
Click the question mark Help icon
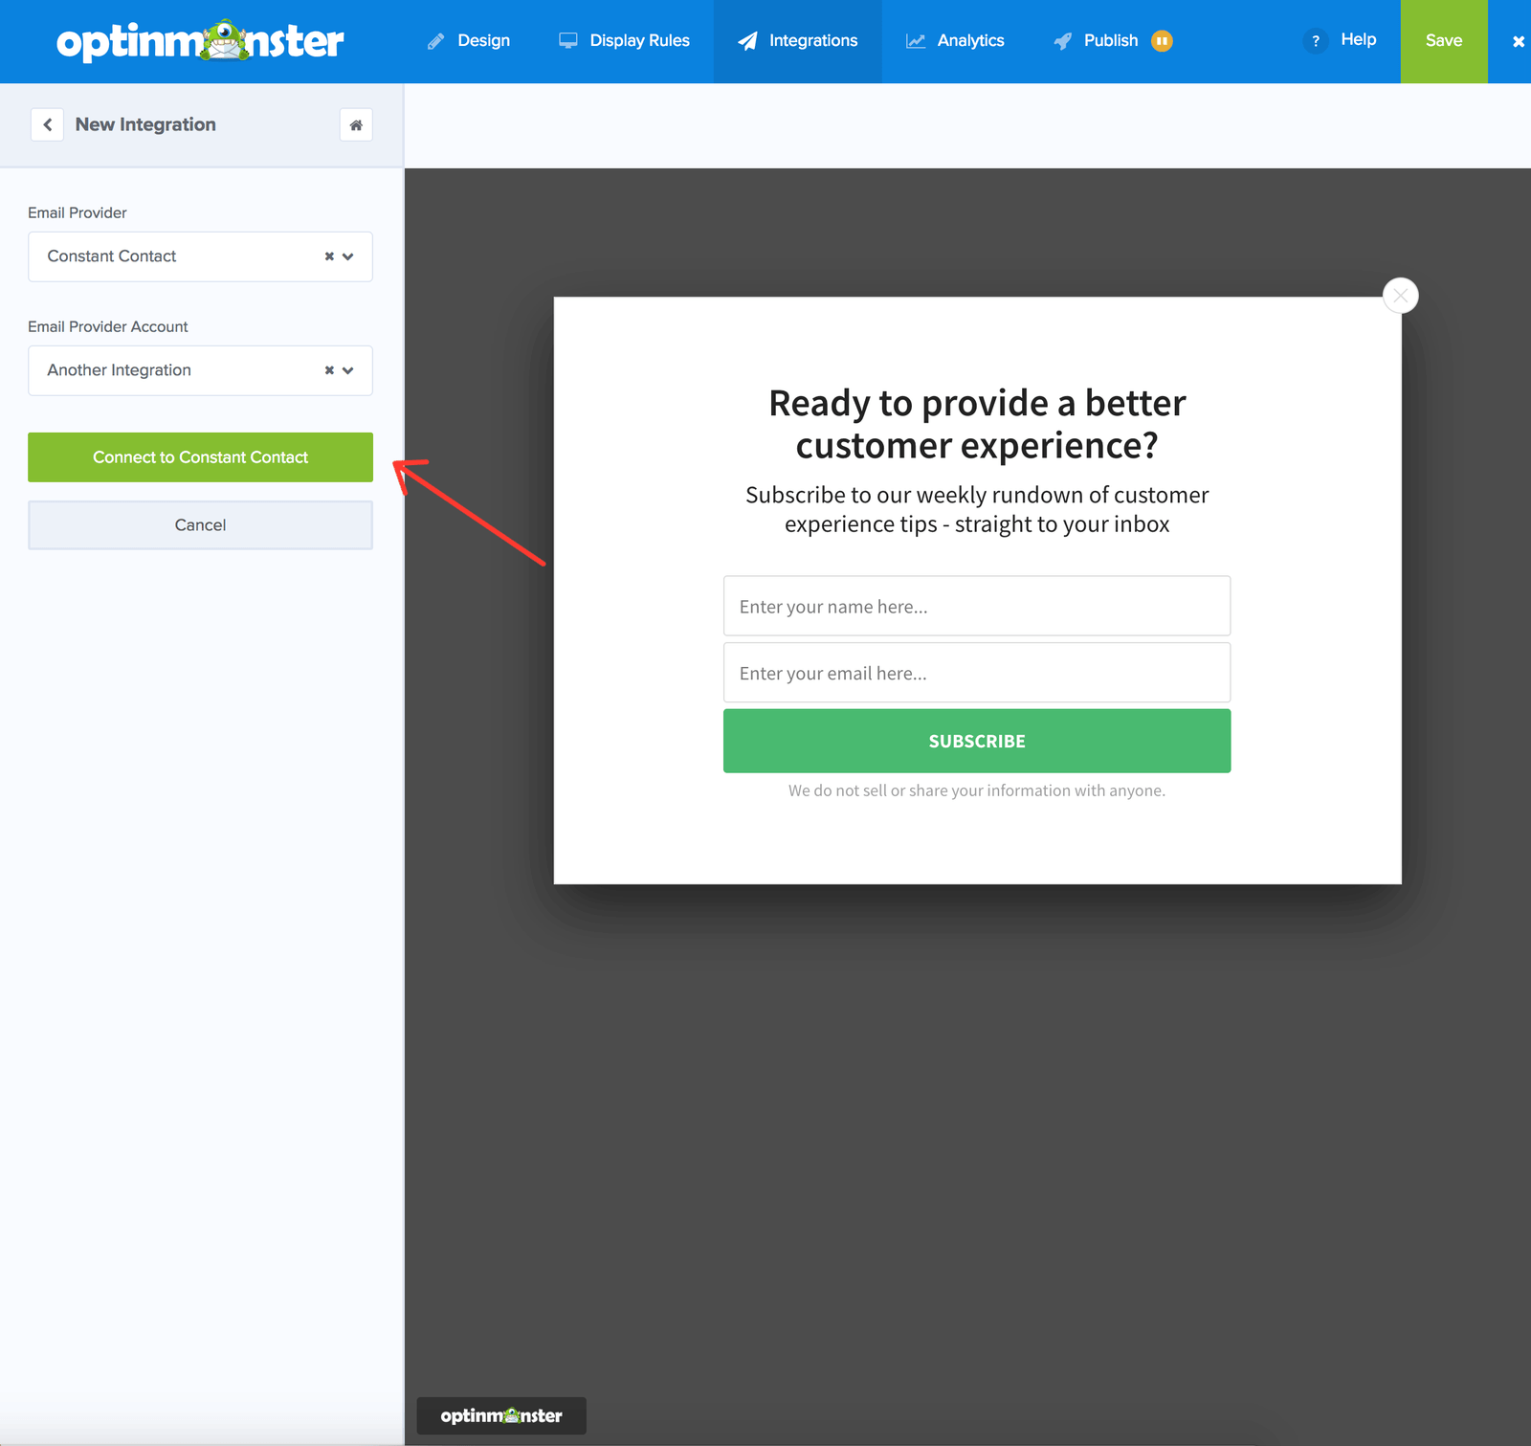point(1316,40)
